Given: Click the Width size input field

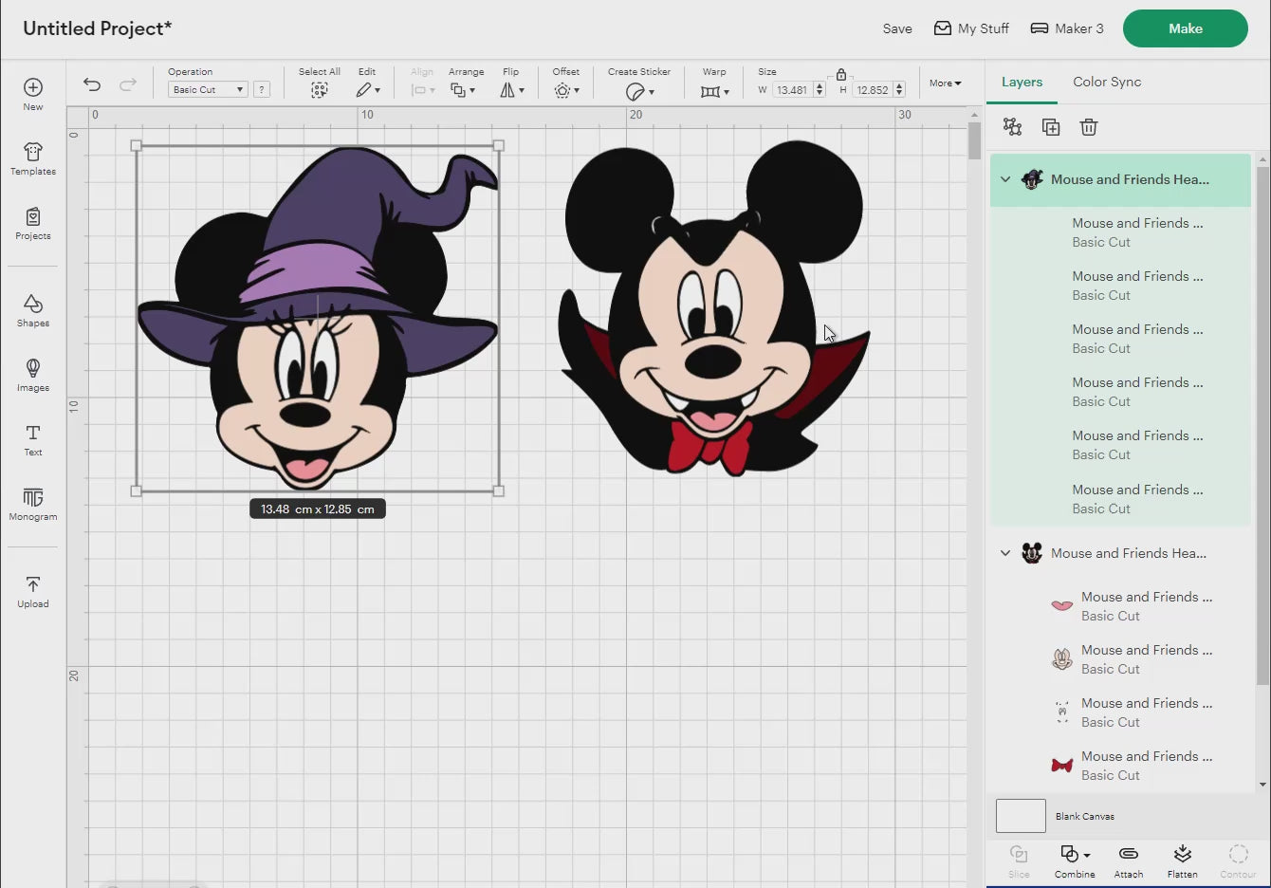Looking at the screenshot, I should tap(792, 90).
